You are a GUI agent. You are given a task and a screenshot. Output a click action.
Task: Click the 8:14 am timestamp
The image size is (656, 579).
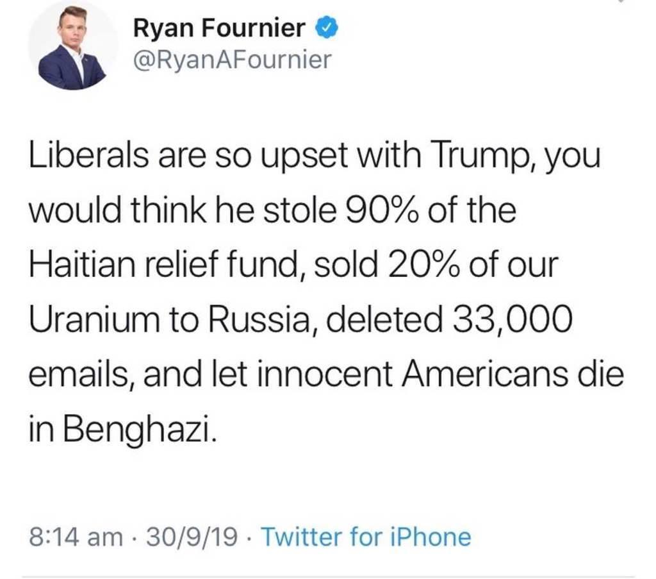pos(76,536)
